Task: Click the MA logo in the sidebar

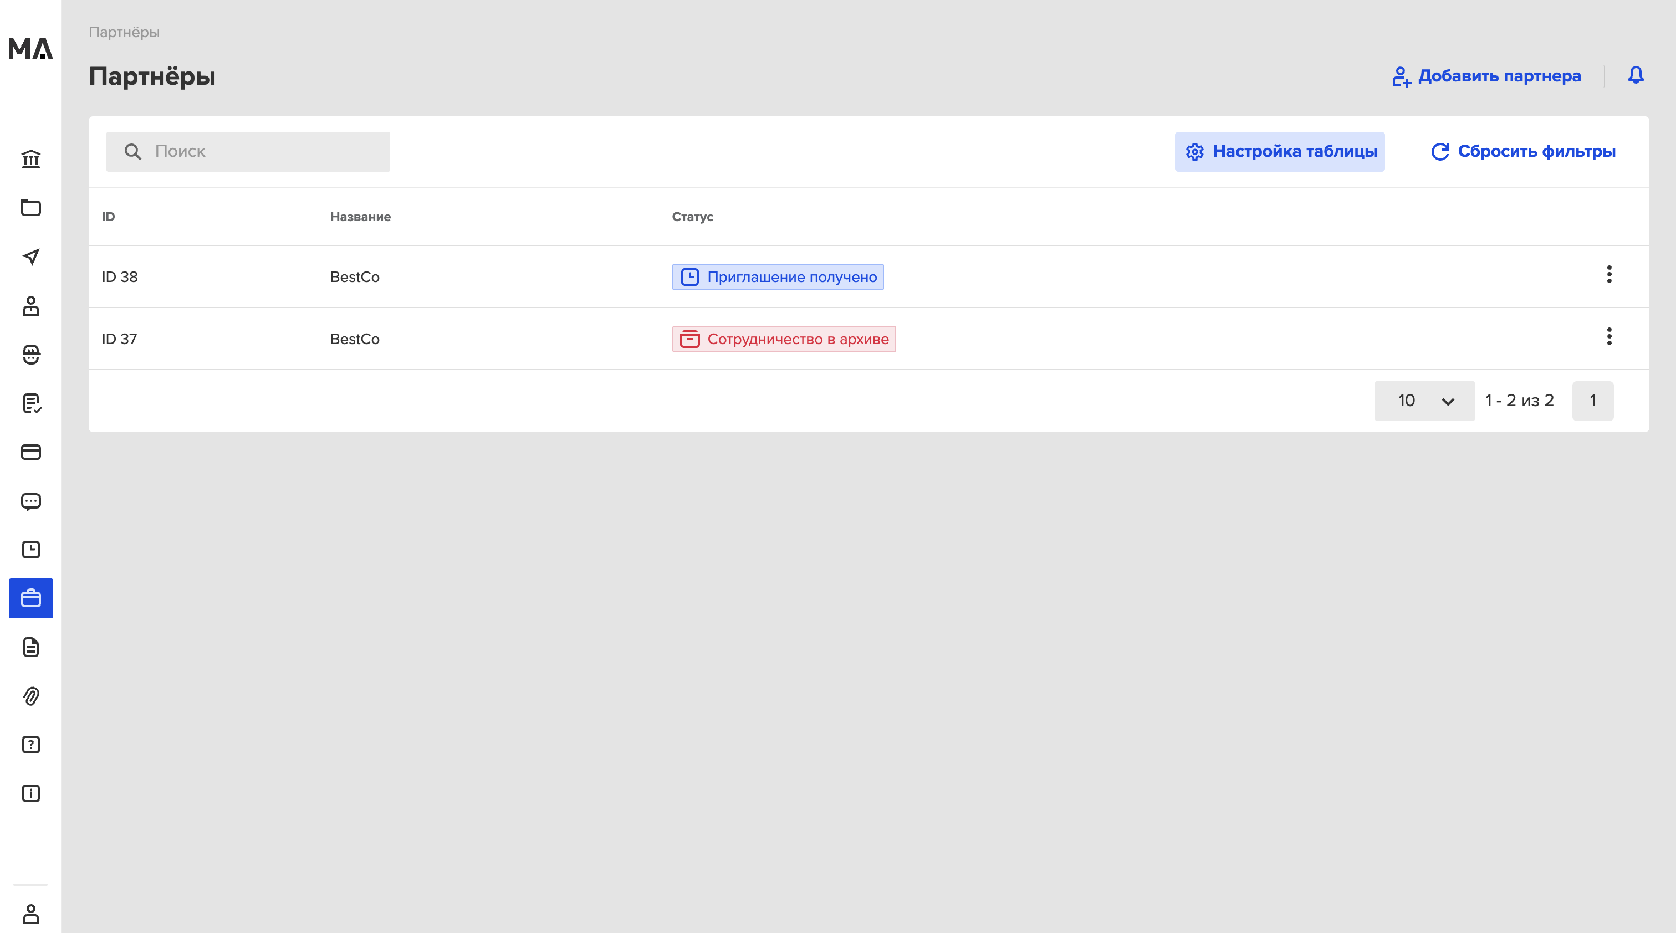Action: (x=30, y=49)
